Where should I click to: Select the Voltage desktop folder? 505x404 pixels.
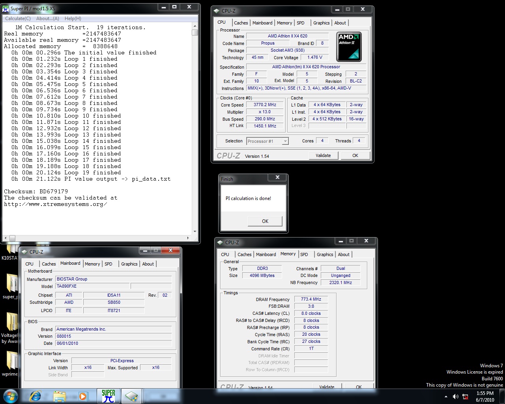(9, 328)
